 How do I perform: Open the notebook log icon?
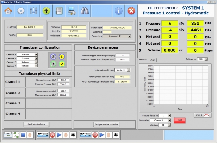(59, 11)
